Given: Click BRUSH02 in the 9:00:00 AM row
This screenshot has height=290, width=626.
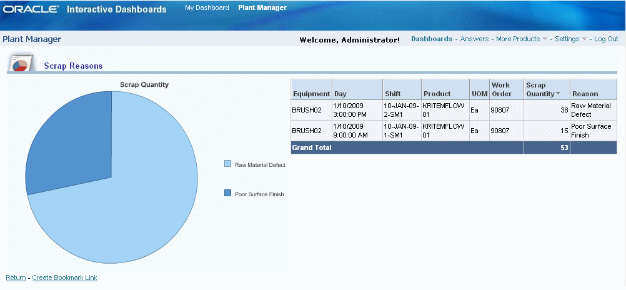Looking at the screenshot, I should (x=307, y=131).
